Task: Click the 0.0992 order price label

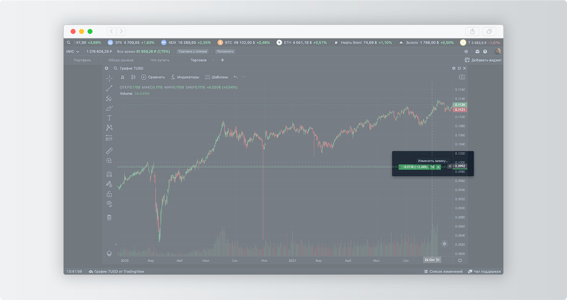Action: pyautogui.click(x=460, y=167)
